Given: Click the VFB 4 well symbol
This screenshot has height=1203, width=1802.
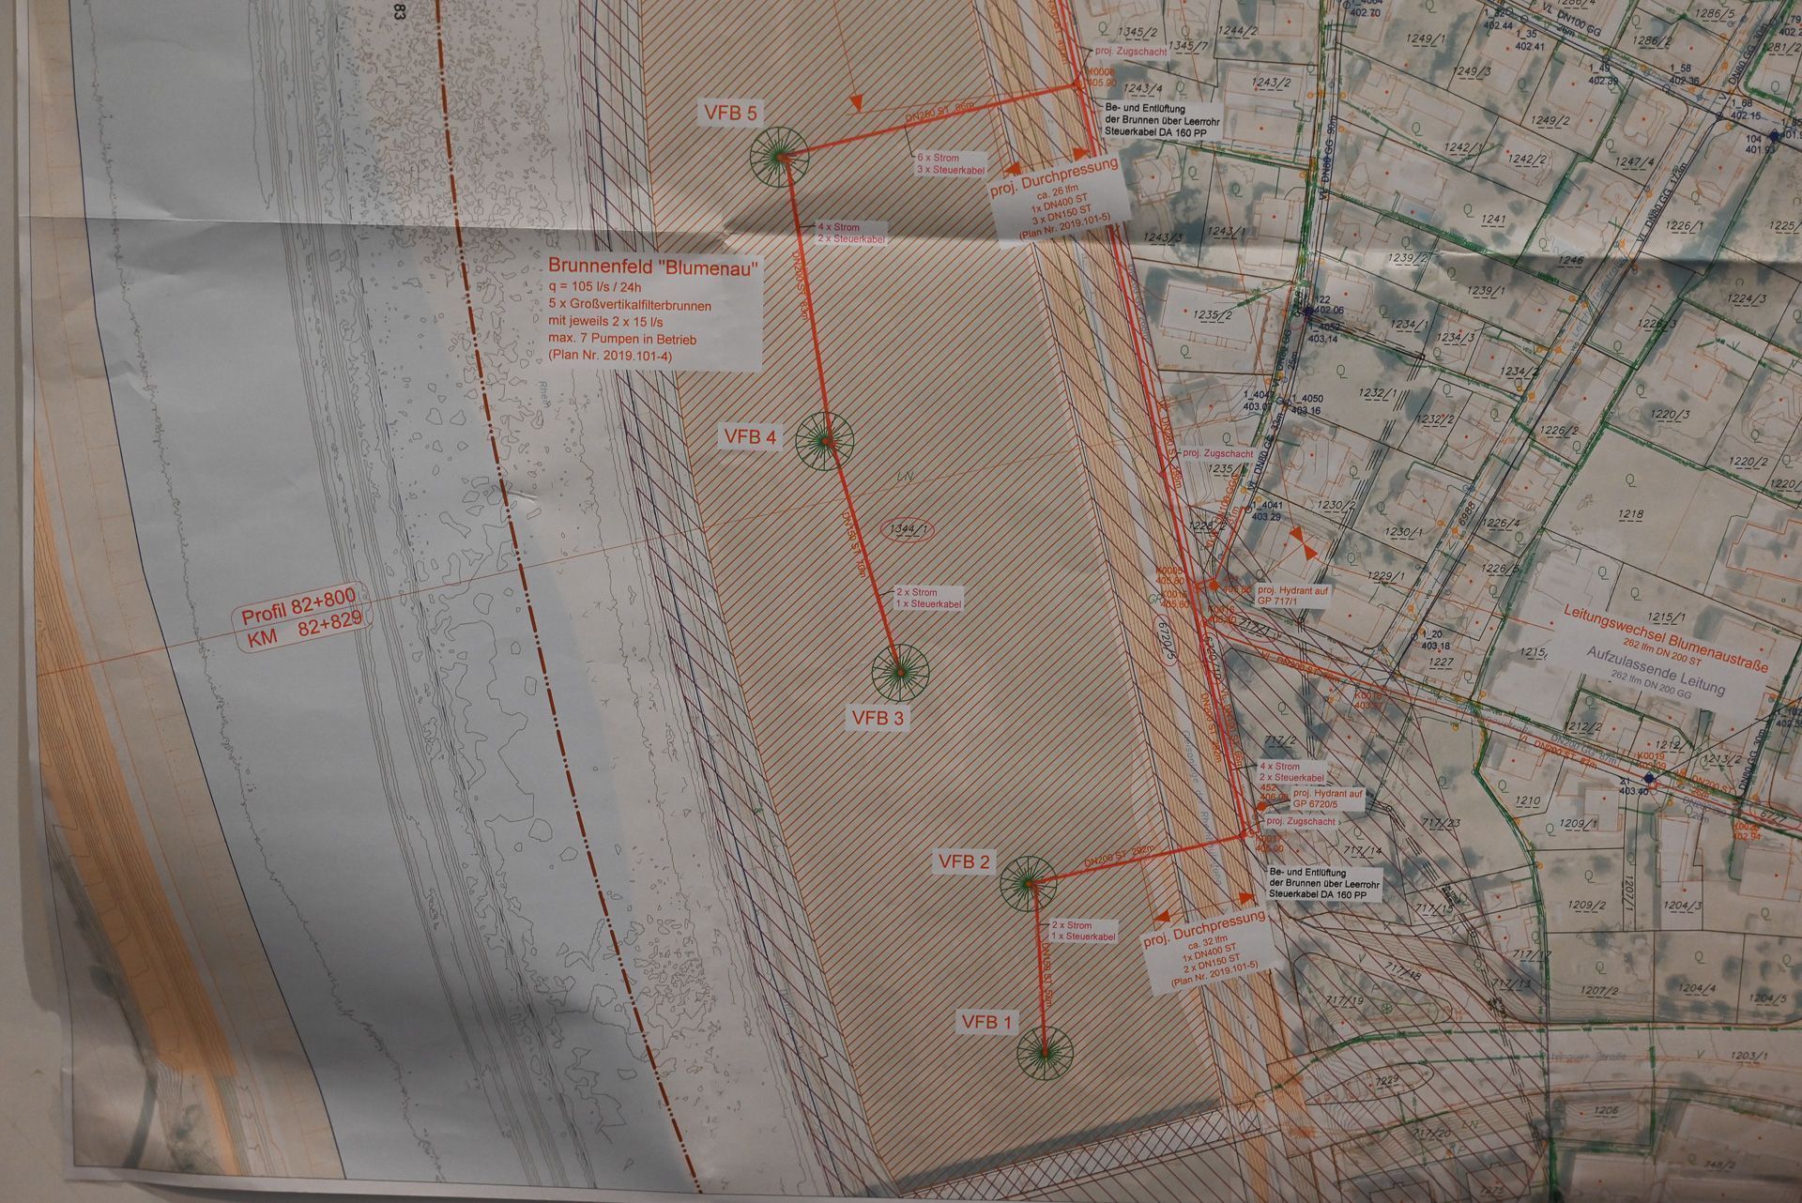Looking at the screenshot, I should coord(825,439).
